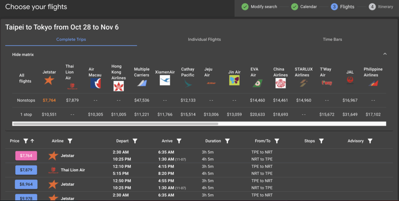Open the Airline column filter

[x=70, y=141]
